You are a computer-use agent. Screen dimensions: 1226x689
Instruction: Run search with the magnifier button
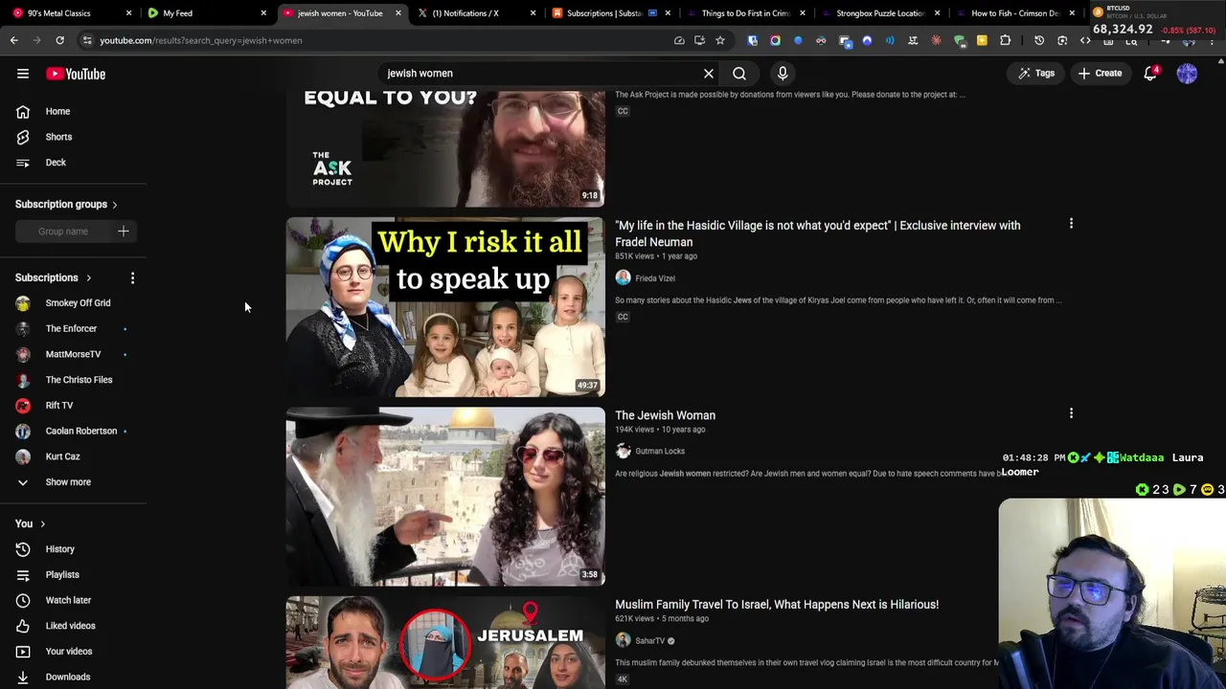pyautogui.click(x=739, y=74)
